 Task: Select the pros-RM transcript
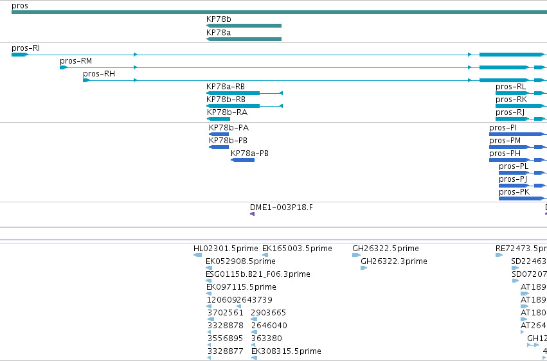303,67
